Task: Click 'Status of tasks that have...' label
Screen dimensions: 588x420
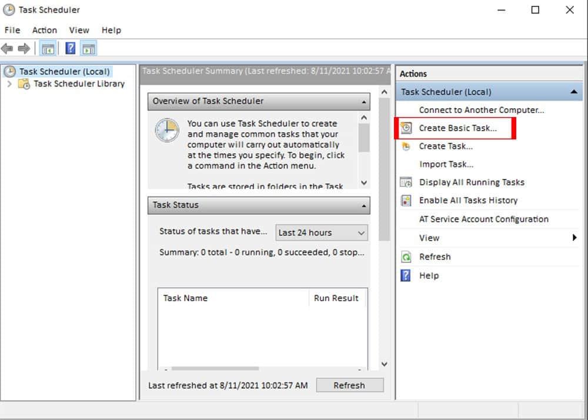Action: point(213,231)
